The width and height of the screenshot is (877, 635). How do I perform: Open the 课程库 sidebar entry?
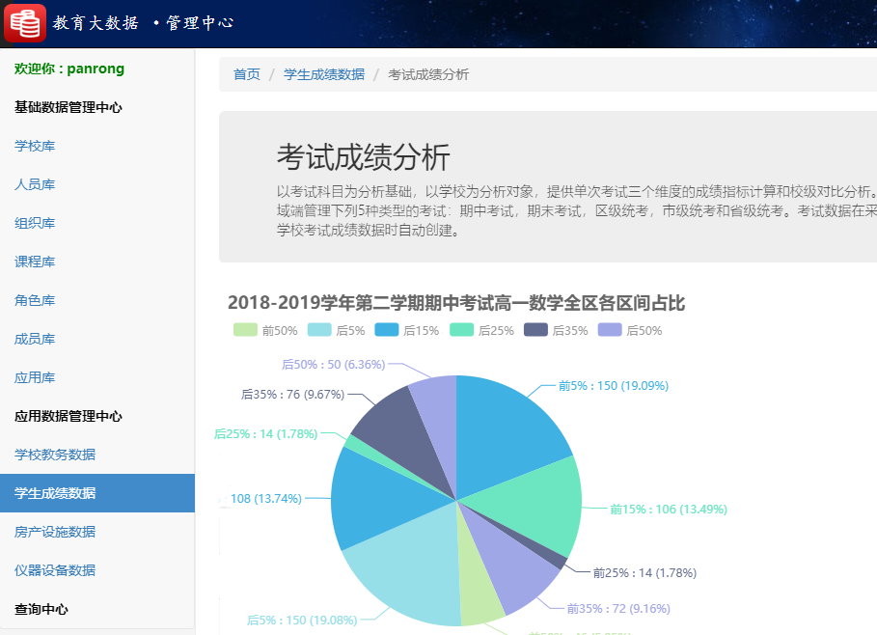(35, 262)
